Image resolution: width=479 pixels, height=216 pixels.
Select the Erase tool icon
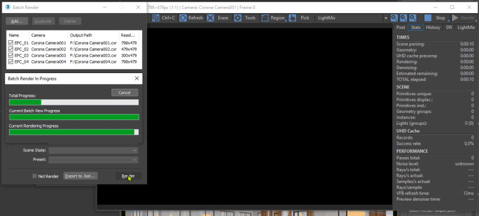coord(210,18)
